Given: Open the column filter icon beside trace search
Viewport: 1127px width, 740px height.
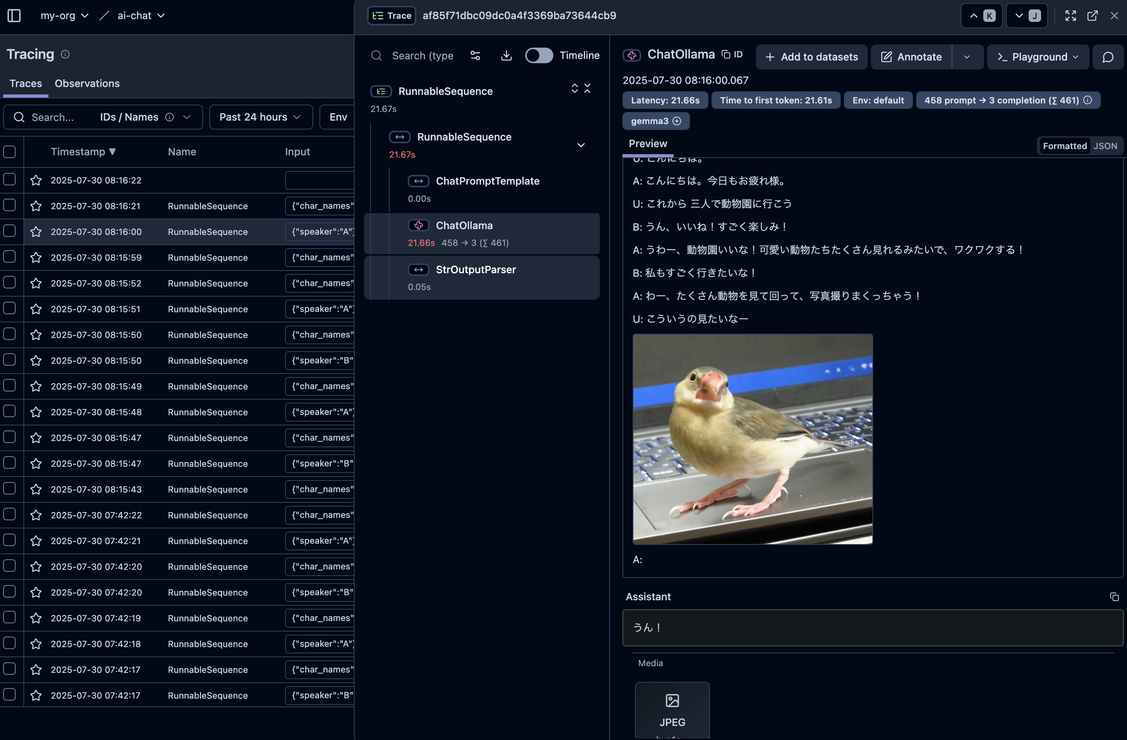Looking at the screenshot, I should tap(475, 55).
